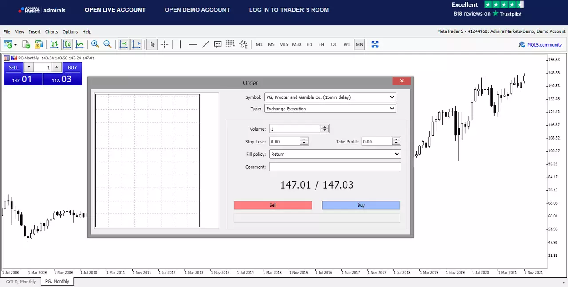Open the new chart dropdown arrow

pyautogui.click(x=16, y=44)
